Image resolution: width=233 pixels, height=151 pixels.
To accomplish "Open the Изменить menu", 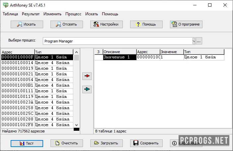I will tap(52, 14).
